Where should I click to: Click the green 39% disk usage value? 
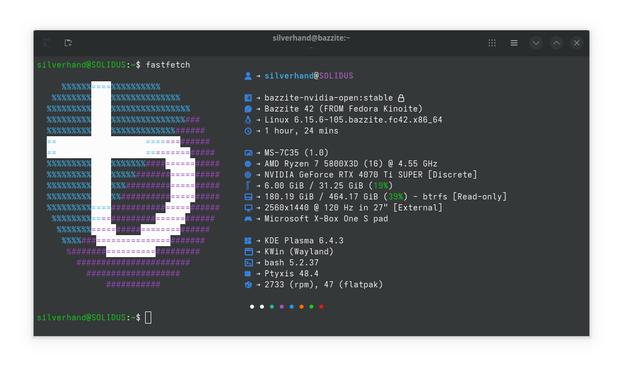(x=395, y=197)
